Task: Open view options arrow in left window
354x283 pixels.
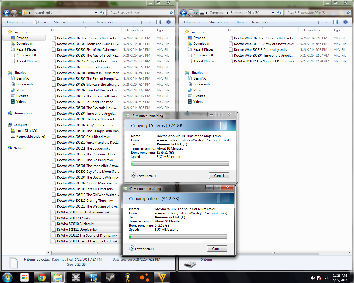Action: [149, 22]
